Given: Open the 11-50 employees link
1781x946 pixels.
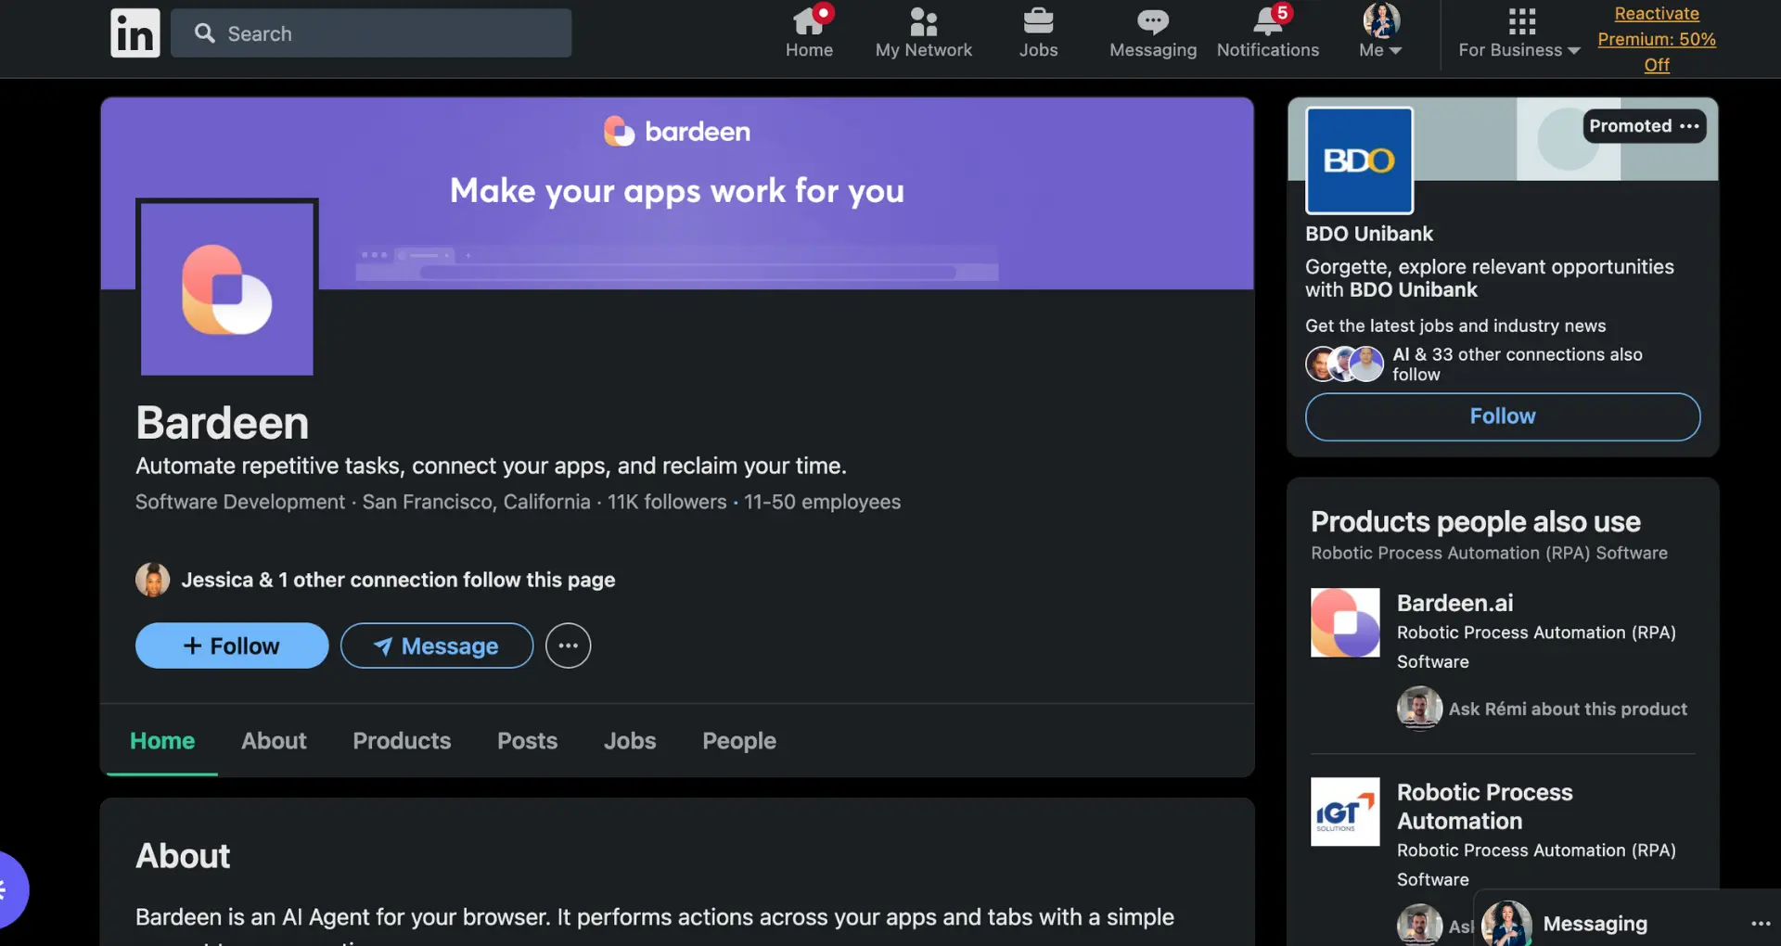Looking at the screenshot, I should (823, 502).
